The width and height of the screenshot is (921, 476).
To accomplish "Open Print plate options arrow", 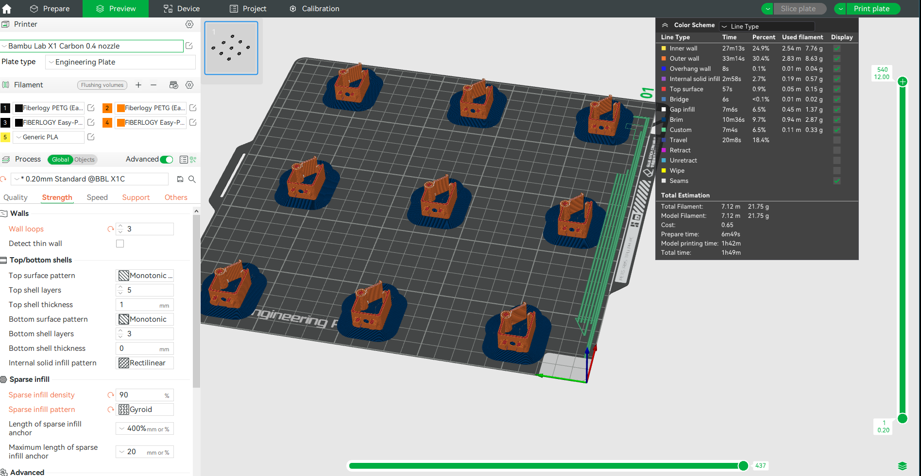I will point(840,9).
